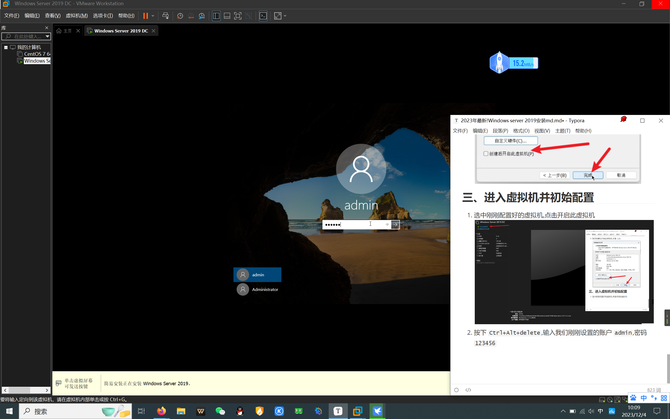Submit password with arrow button

pos(395,224)
